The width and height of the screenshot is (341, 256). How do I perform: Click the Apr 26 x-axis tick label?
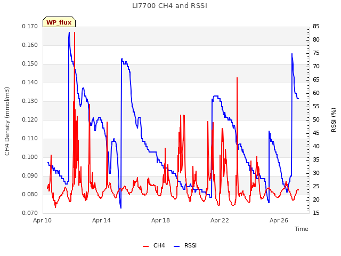pyautogui.click(x=279, y=220)
